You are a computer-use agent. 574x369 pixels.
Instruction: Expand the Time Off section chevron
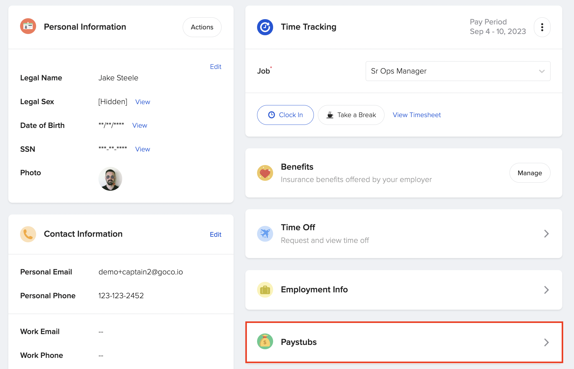[547, 234]
